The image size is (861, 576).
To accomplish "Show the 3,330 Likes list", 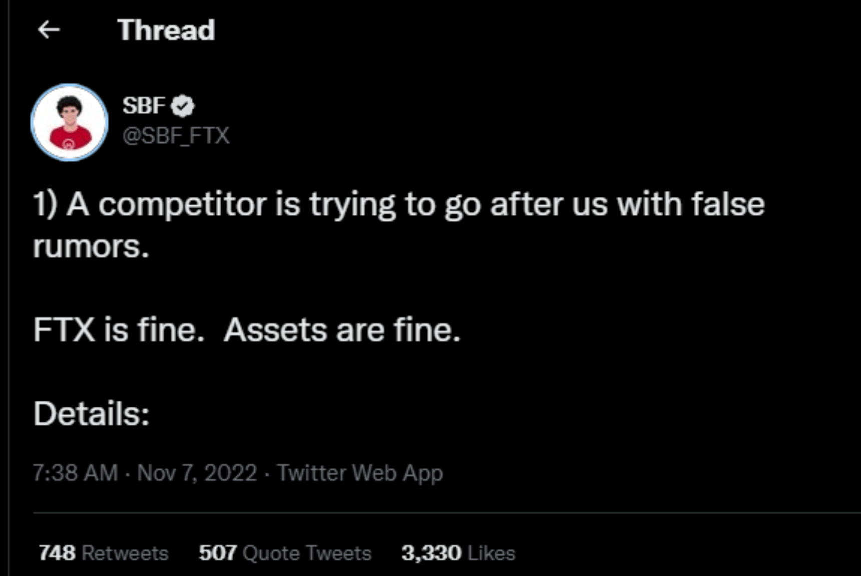I will click(458, 553).
